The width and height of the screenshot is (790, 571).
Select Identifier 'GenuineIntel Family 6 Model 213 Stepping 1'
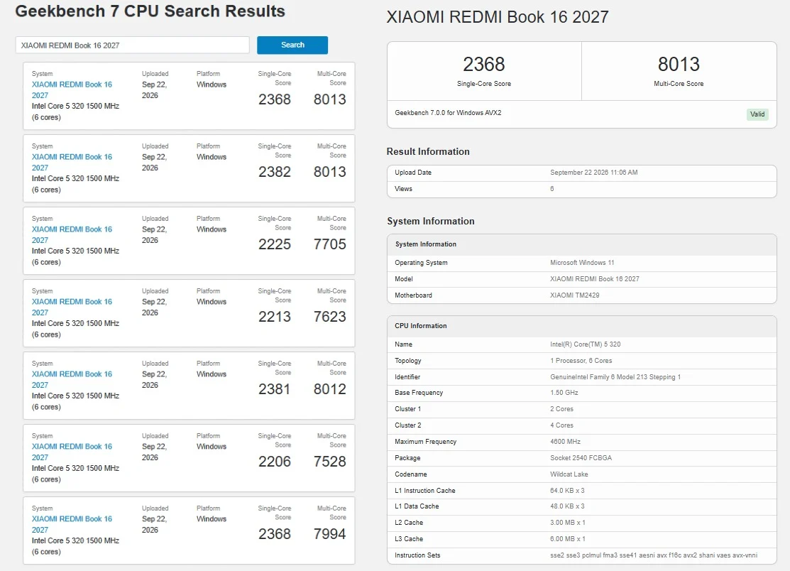[615, 377]
